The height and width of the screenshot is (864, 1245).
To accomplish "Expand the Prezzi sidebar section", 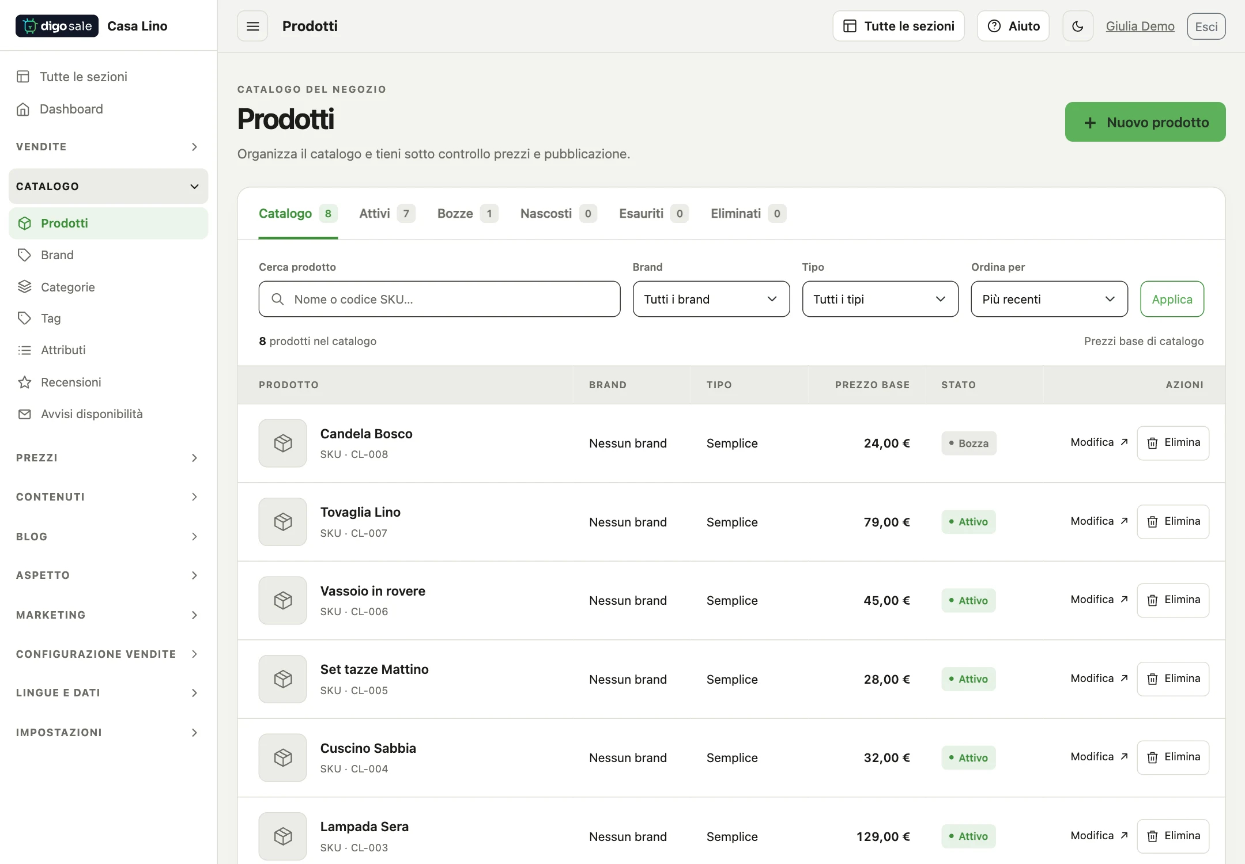I will pyautogui.click(x=108, y=458).
